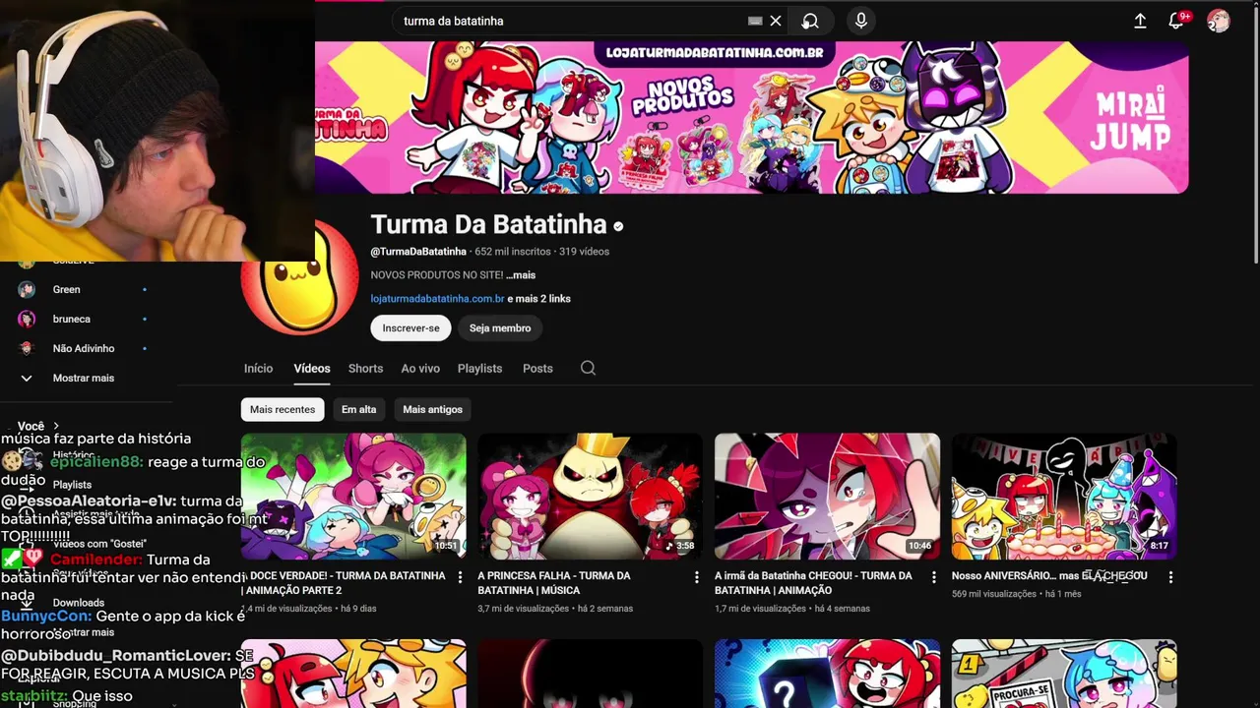Click the verified badge next to channel name
Viewport: 1260px width, 708px height.
(618, 226)
